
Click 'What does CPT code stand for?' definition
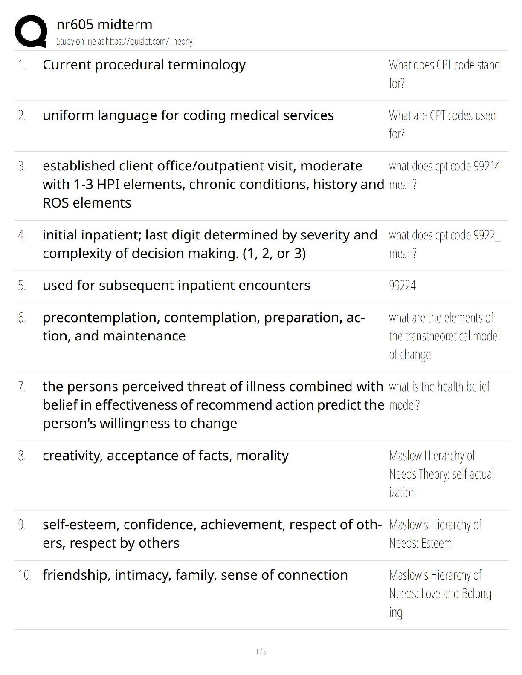coord(444,74)
